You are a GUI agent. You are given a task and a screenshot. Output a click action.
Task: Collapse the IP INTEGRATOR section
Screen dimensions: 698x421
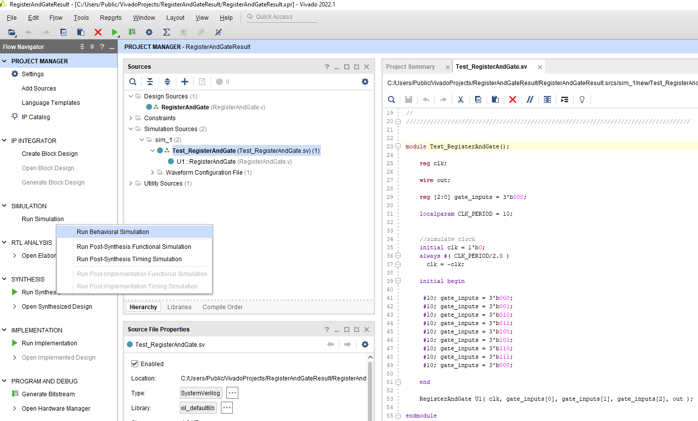click(4, 140)
